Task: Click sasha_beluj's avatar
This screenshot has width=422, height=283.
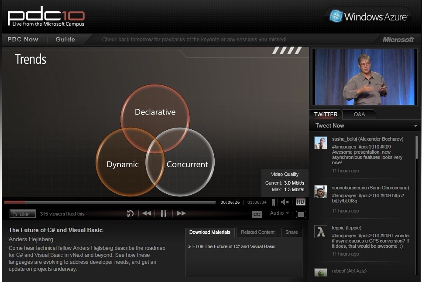Action: (x=321, y=143)
